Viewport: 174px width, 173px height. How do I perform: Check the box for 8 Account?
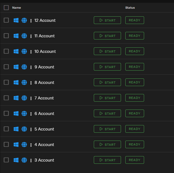tap(6, 82)
